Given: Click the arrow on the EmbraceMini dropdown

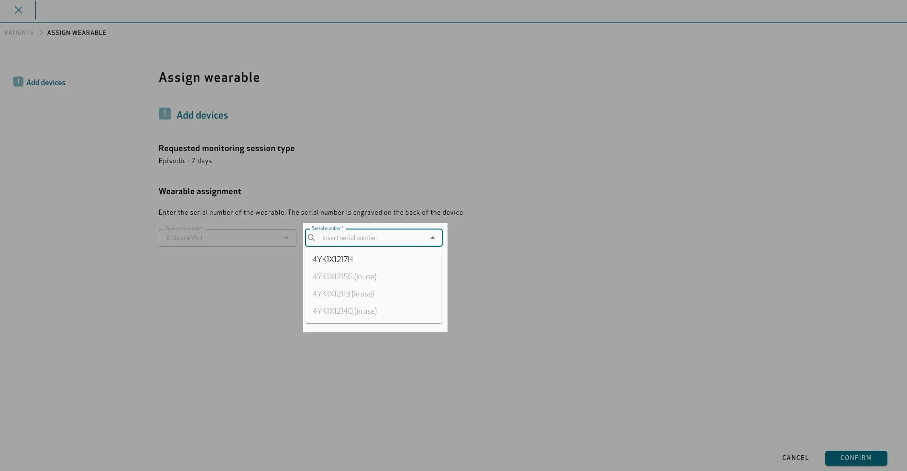Looking at the screenshot, I should pyautogui.click(x=286, y=238).
